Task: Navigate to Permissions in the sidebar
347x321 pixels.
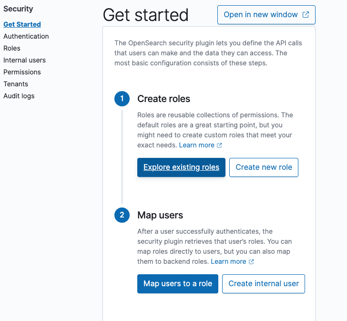Action: (x=22, y=72)
